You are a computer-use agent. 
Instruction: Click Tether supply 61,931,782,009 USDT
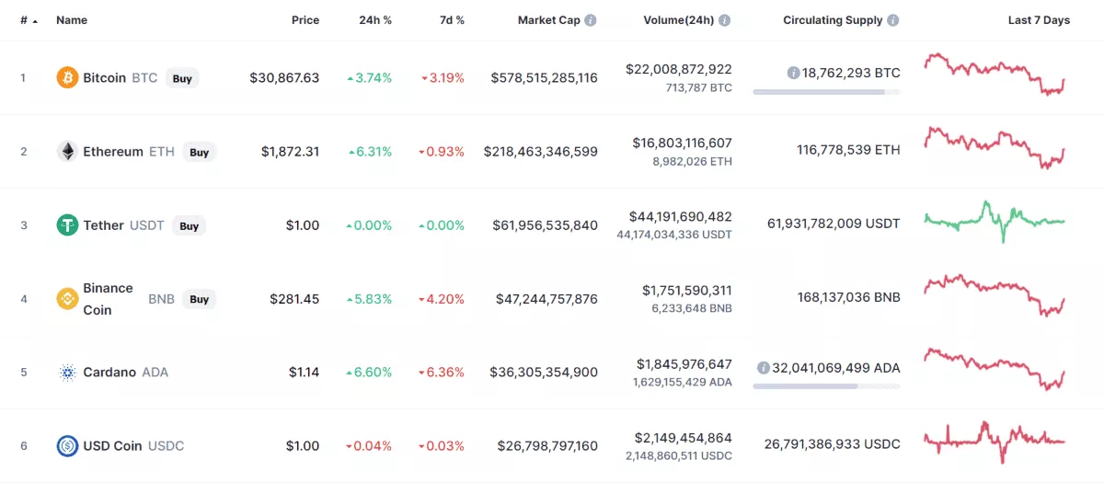(x=834, y=223)
